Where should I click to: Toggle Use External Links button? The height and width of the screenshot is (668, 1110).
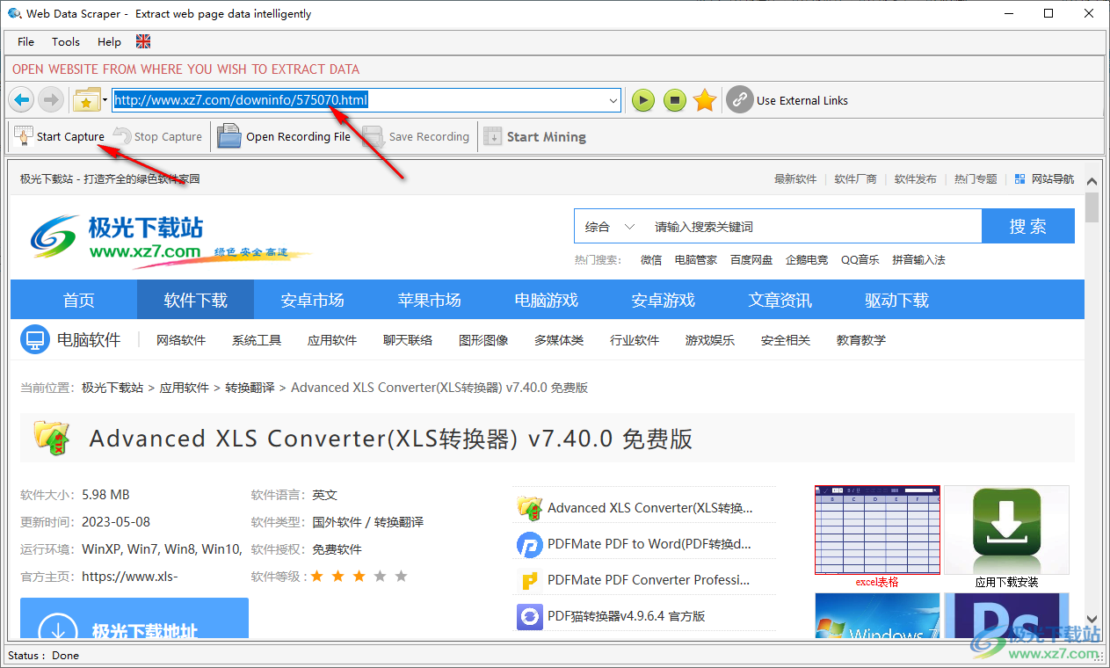(x=788, y=100)
